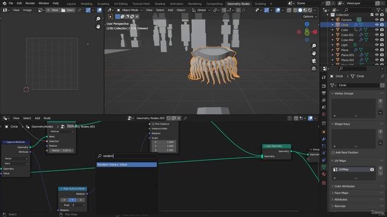The image size is (387, 217).
Task: Switch to Shading workspace tab
Action: point(160,4)
